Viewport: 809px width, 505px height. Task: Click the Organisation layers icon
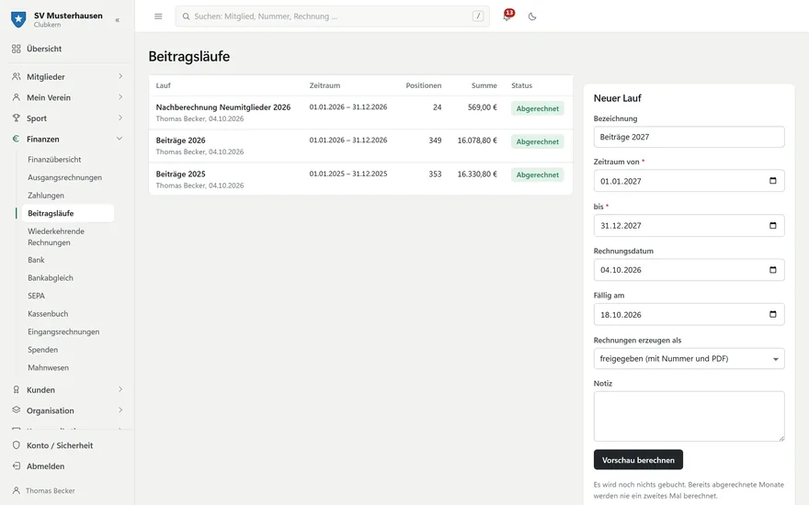click(17, 410)
